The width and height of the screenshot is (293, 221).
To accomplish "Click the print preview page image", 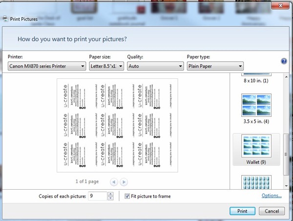I will pyautogui.click(x=117, y=125).
